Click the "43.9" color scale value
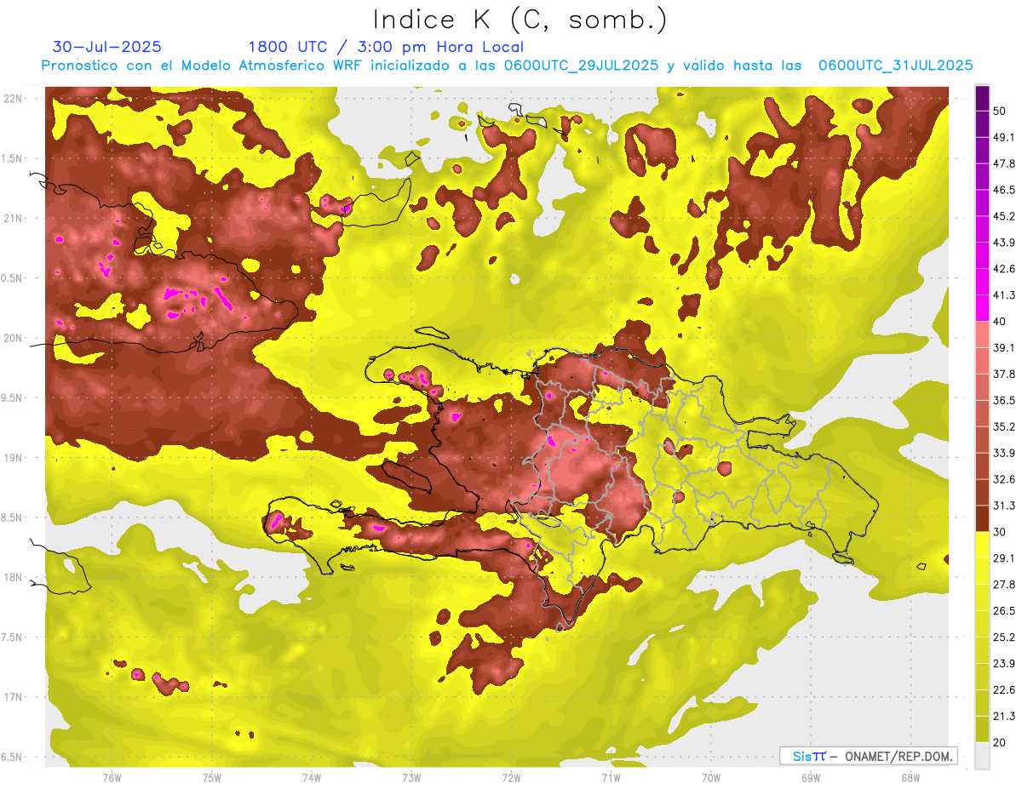 (x=1004, y=243)
